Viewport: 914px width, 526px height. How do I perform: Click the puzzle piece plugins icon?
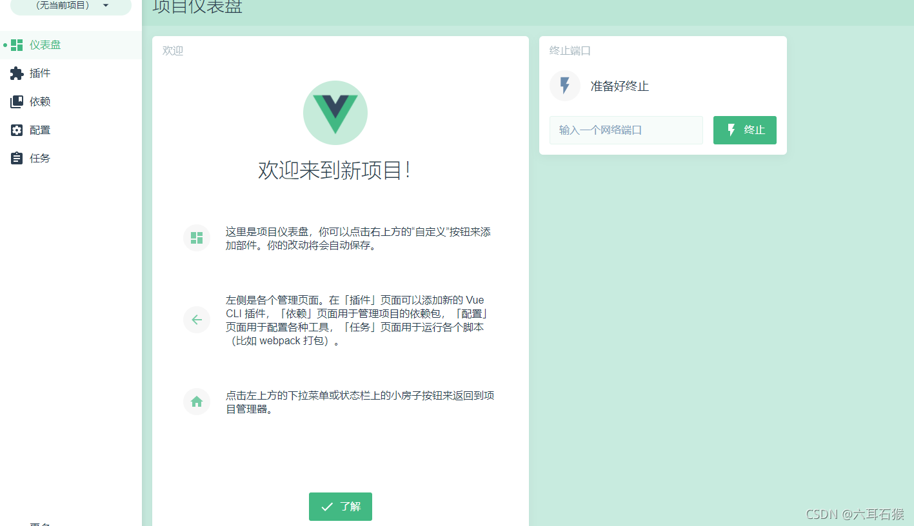click(x=17, y=73)
